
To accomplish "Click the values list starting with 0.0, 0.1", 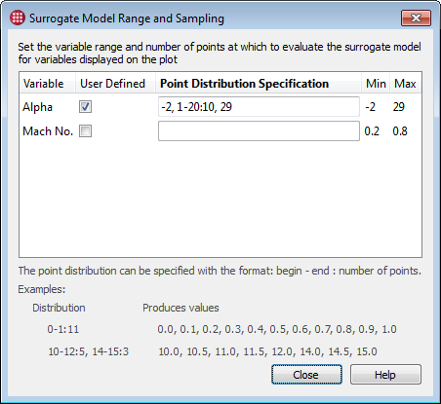I will point(277,329).
